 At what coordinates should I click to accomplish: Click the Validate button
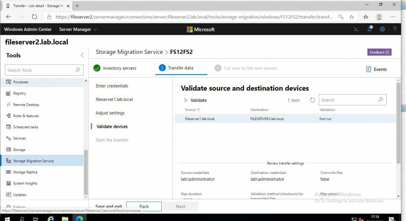pos(195,100)
